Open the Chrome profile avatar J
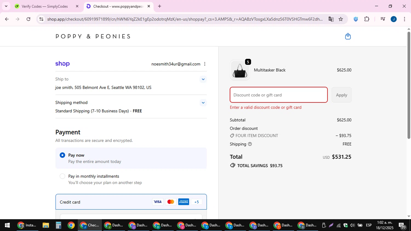Viewport: 411px width, 231px height. pyautogui.click(x=394, y=19)
